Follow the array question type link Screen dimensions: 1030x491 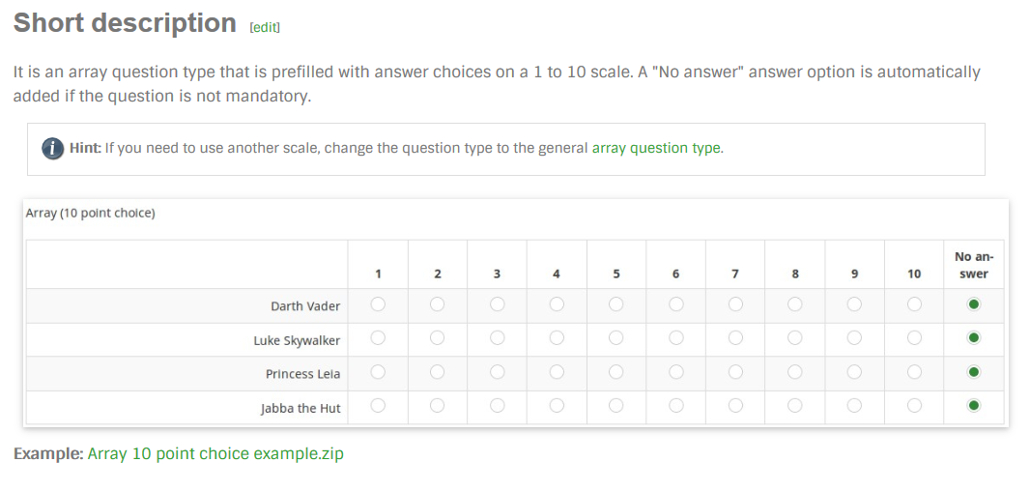[x=655, y=148]
